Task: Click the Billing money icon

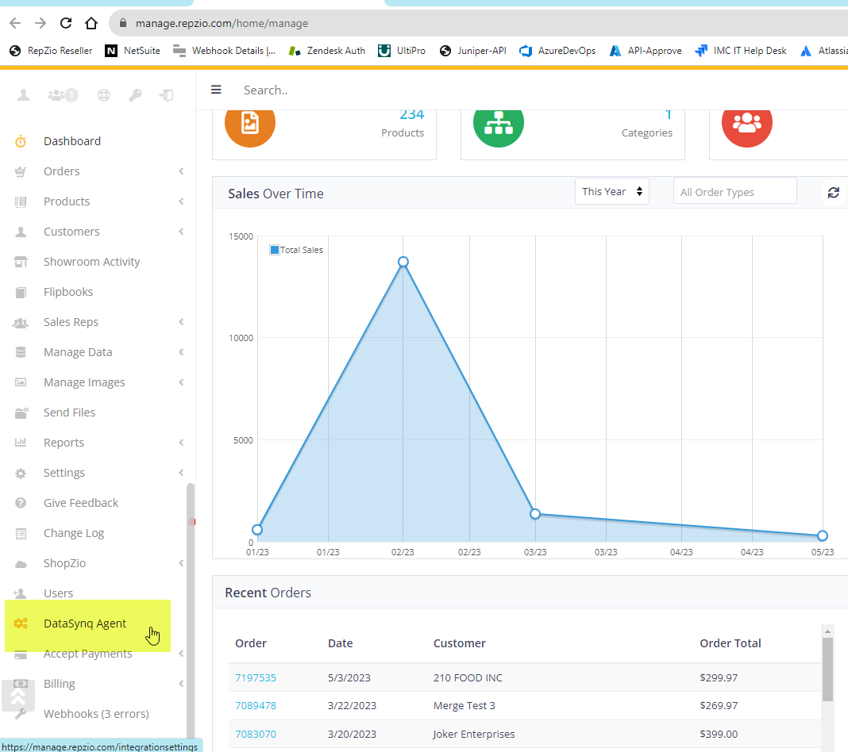Action: point(21,684)
